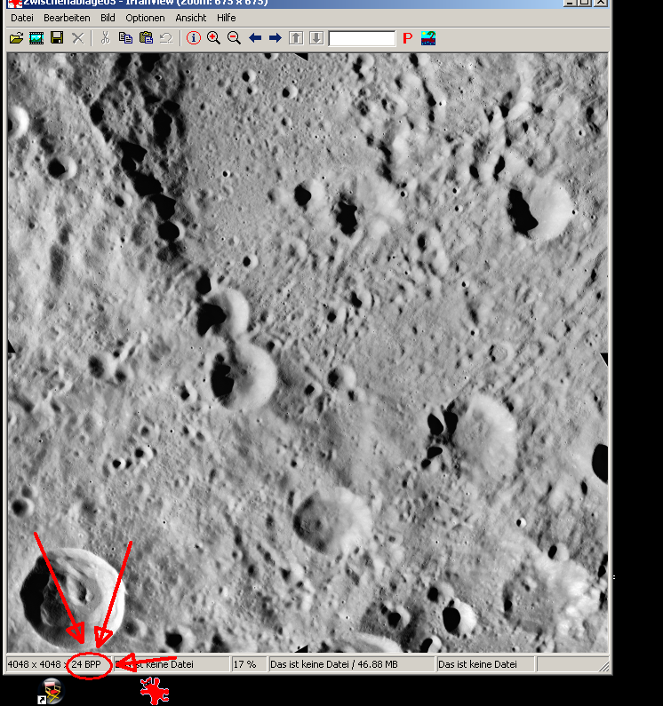
Task: Open the slideshow filmstrip icon
Action: click(x=36, y=38)
